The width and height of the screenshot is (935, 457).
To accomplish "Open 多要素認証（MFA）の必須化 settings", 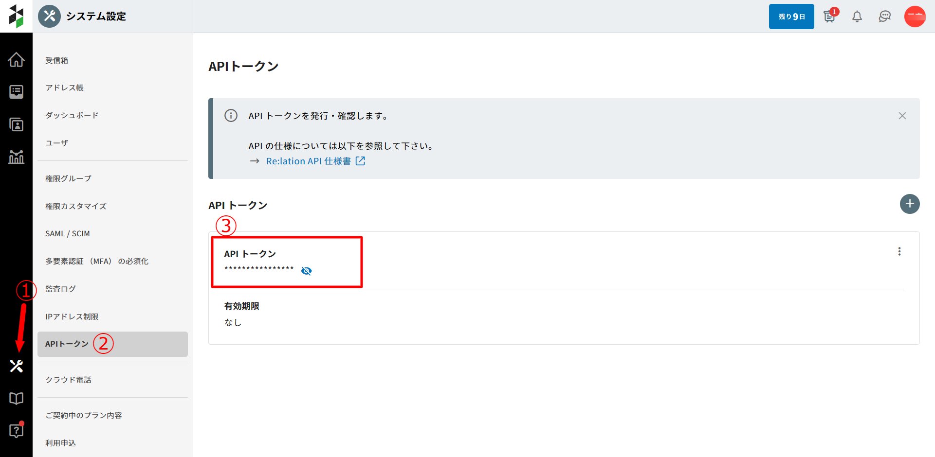I will tap(112, 261).
